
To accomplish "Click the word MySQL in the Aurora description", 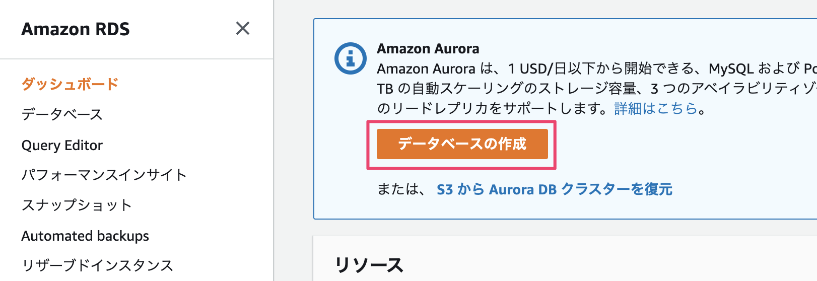I will pos(731,68).
